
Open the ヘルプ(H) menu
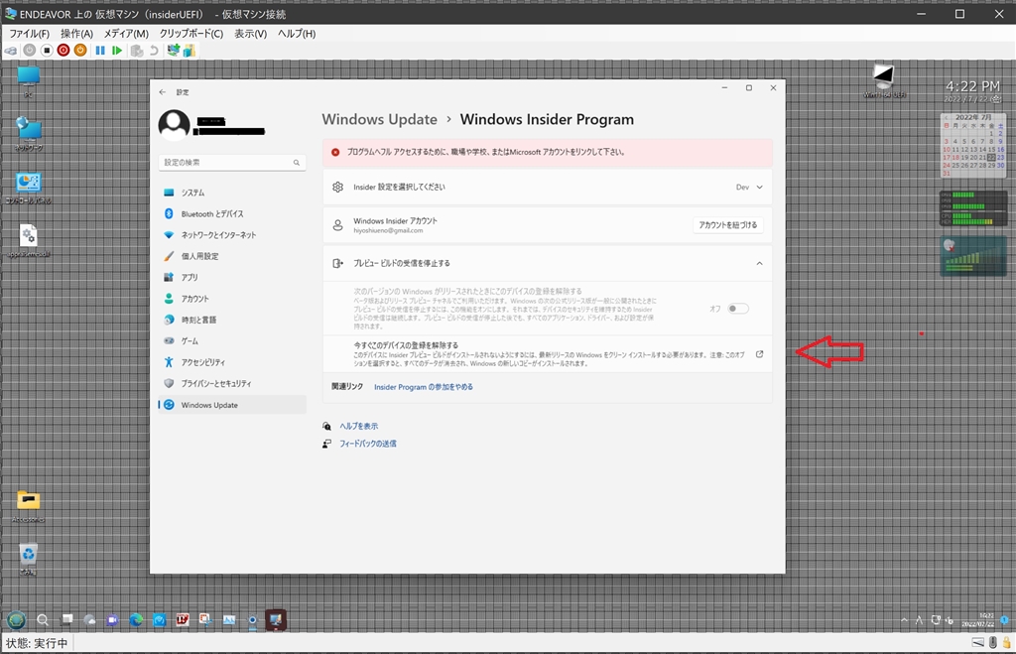297,34
